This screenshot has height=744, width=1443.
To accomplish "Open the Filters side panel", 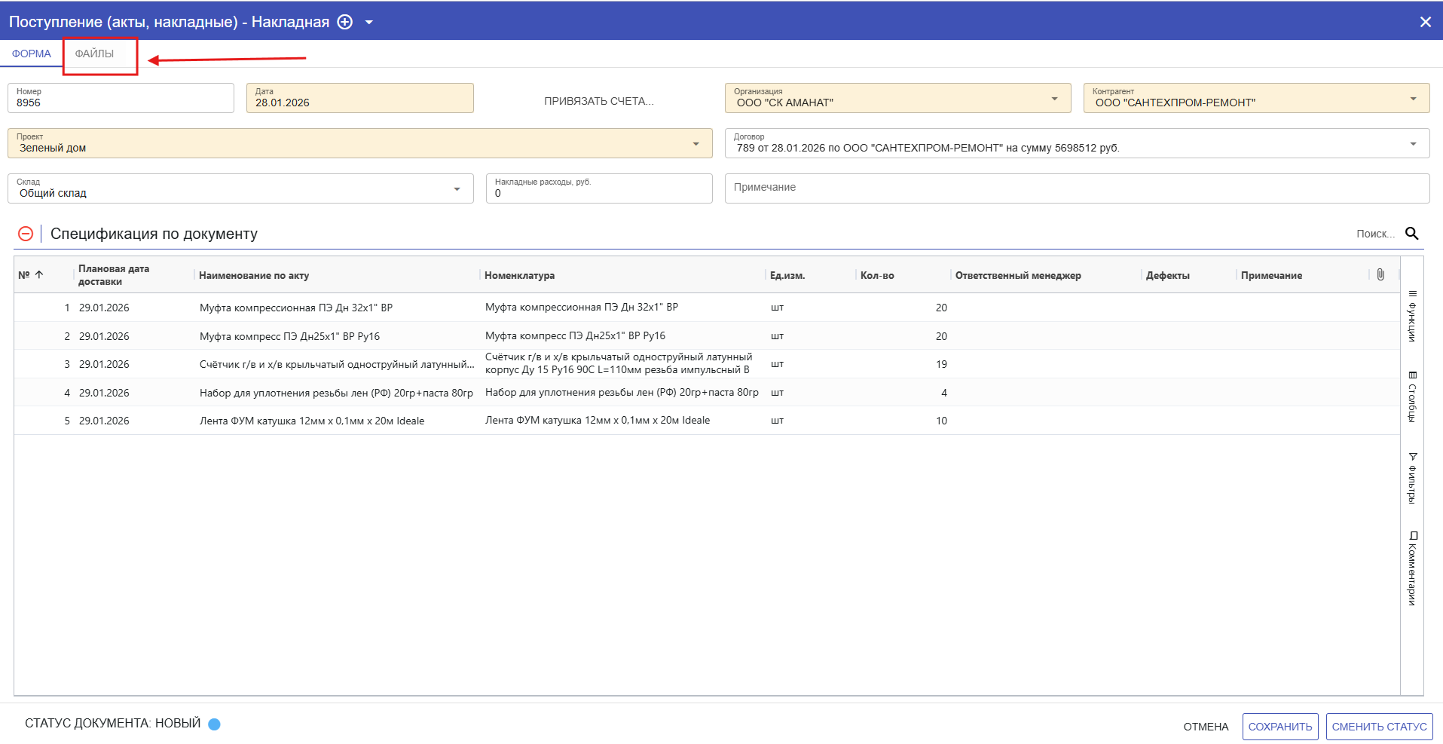I will [1412, 478].
